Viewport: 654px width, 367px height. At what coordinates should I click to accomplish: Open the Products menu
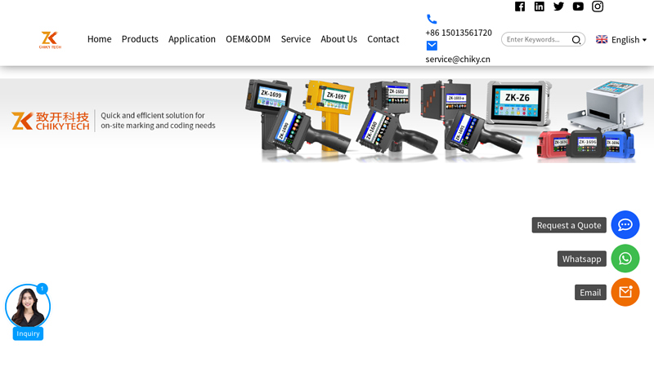[x=140, y=39]
